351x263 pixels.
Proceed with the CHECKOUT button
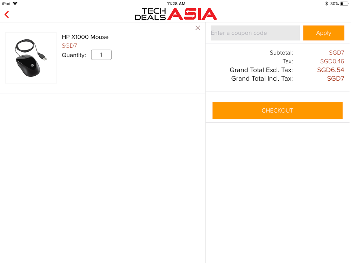(x=277, y=110)
